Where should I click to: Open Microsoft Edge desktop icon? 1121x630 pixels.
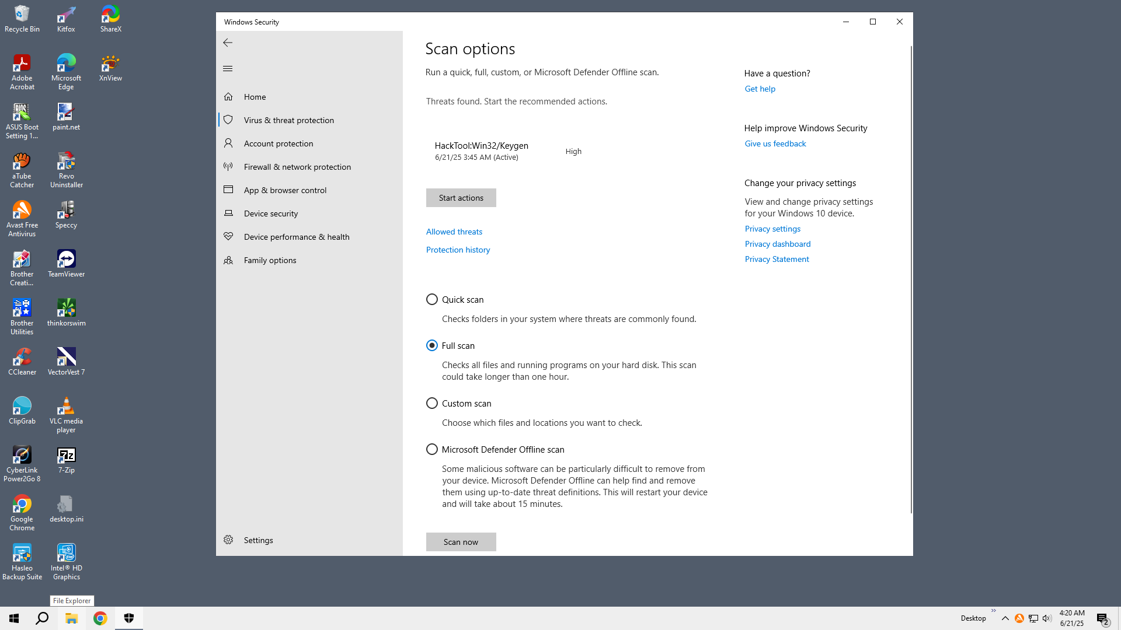(x=66, y=72)
